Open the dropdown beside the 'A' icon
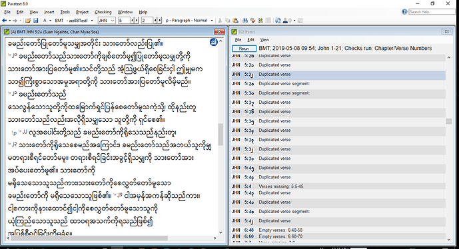Screen dimensions: 459x249 pyautogui.click(x=51, y=21)
